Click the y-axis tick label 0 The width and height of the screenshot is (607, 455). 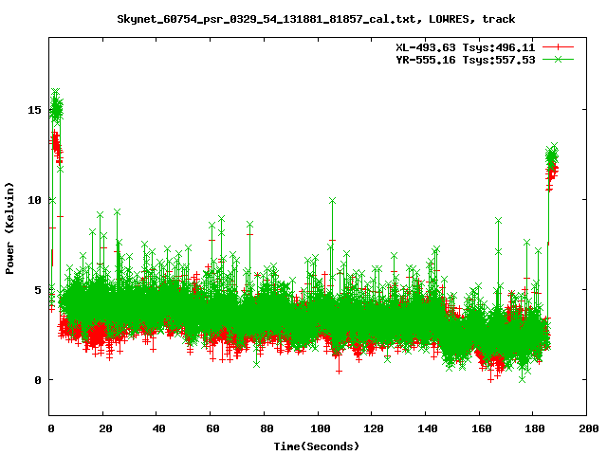pyautogui.click(x=38, y=380)
